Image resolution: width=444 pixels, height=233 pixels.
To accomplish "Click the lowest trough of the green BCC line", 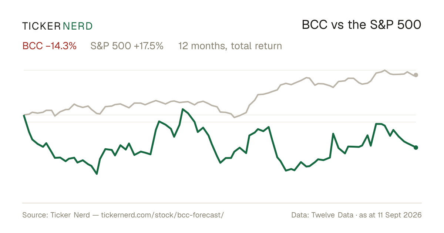I will click(x=97, y=174).
